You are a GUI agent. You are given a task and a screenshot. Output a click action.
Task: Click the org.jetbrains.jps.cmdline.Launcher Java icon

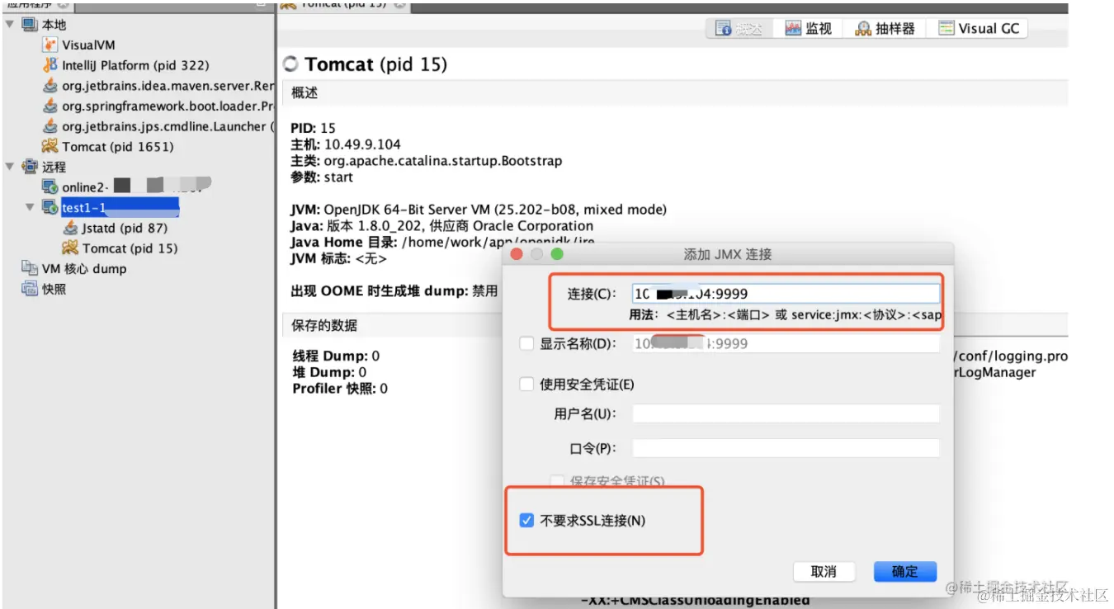[x=50, y=126]
